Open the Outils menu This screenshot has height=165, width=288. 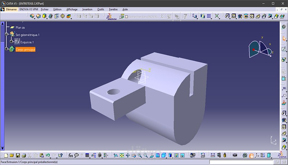point(101,9)
